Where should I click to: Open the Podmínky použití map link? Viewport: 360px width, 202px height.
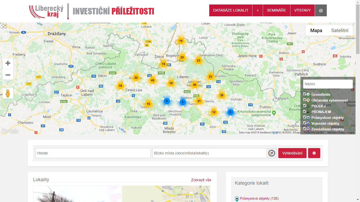314,133
